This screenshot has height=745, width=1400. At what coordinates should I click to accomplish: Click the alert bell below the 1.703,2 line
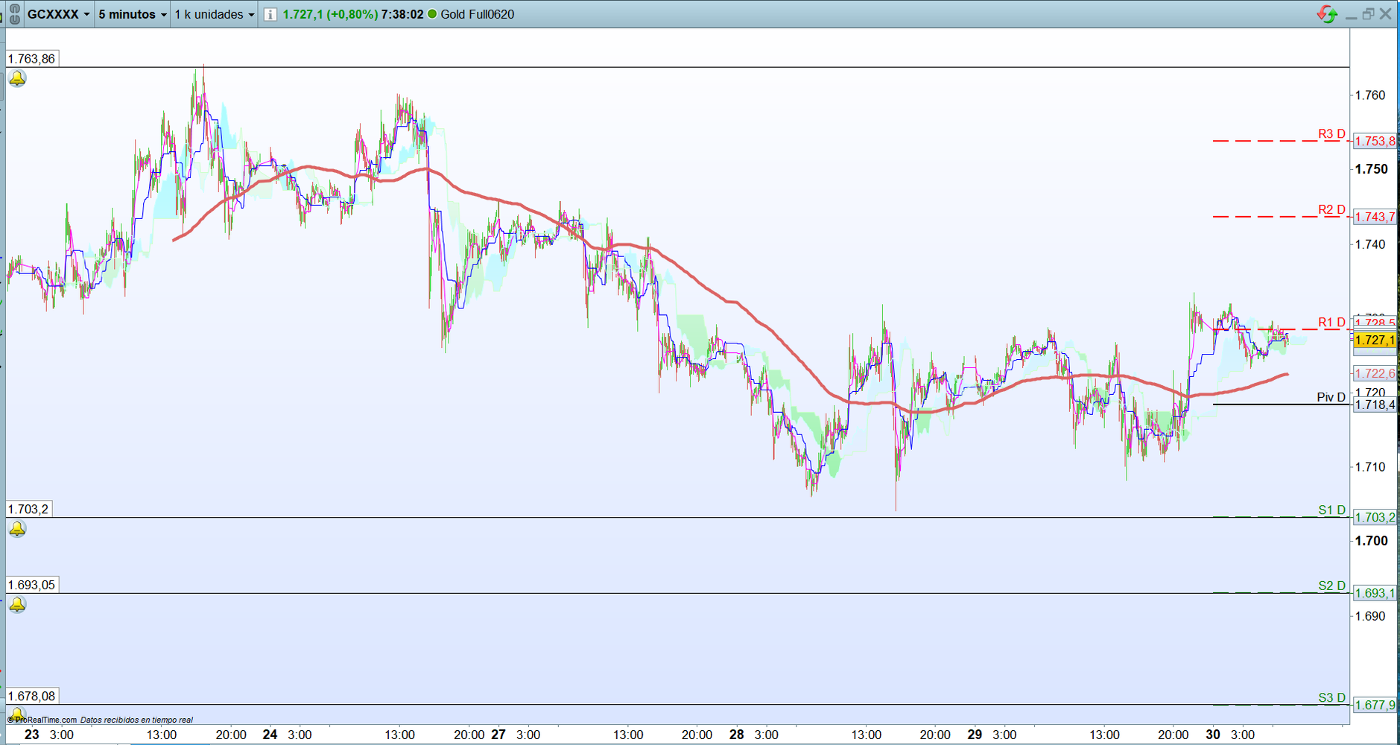[x=17, y=529]
